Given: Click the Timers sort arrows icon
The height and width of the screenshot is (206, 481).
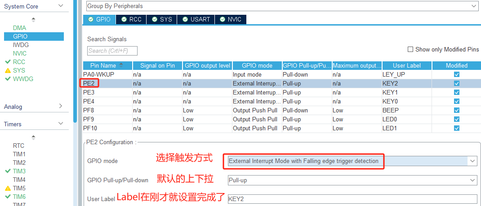Looking at the screenshot, I should [33, 137].
